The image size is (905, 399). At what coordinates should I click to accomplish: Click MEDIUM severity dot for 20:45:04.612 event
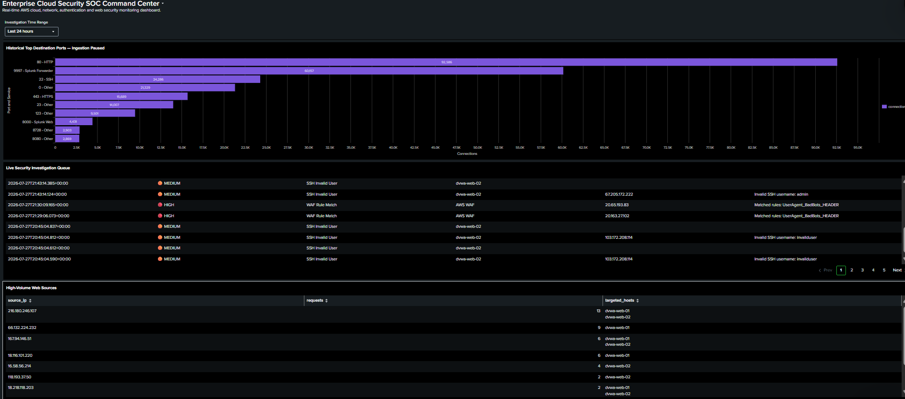coord(160,248)
